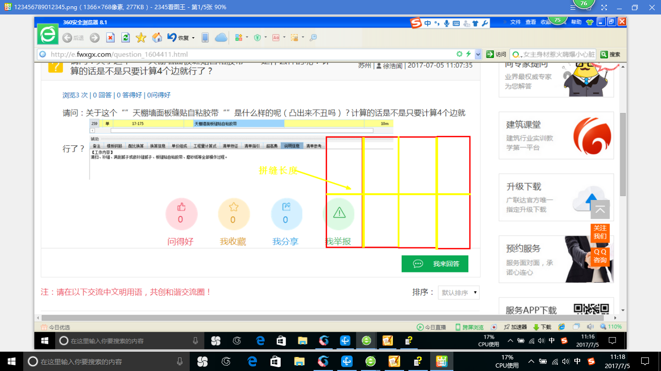Image resolution: width=661 pixels, height=371 pixels.
Task: Click the 搜索 search button
Action: tap(611, 54)
